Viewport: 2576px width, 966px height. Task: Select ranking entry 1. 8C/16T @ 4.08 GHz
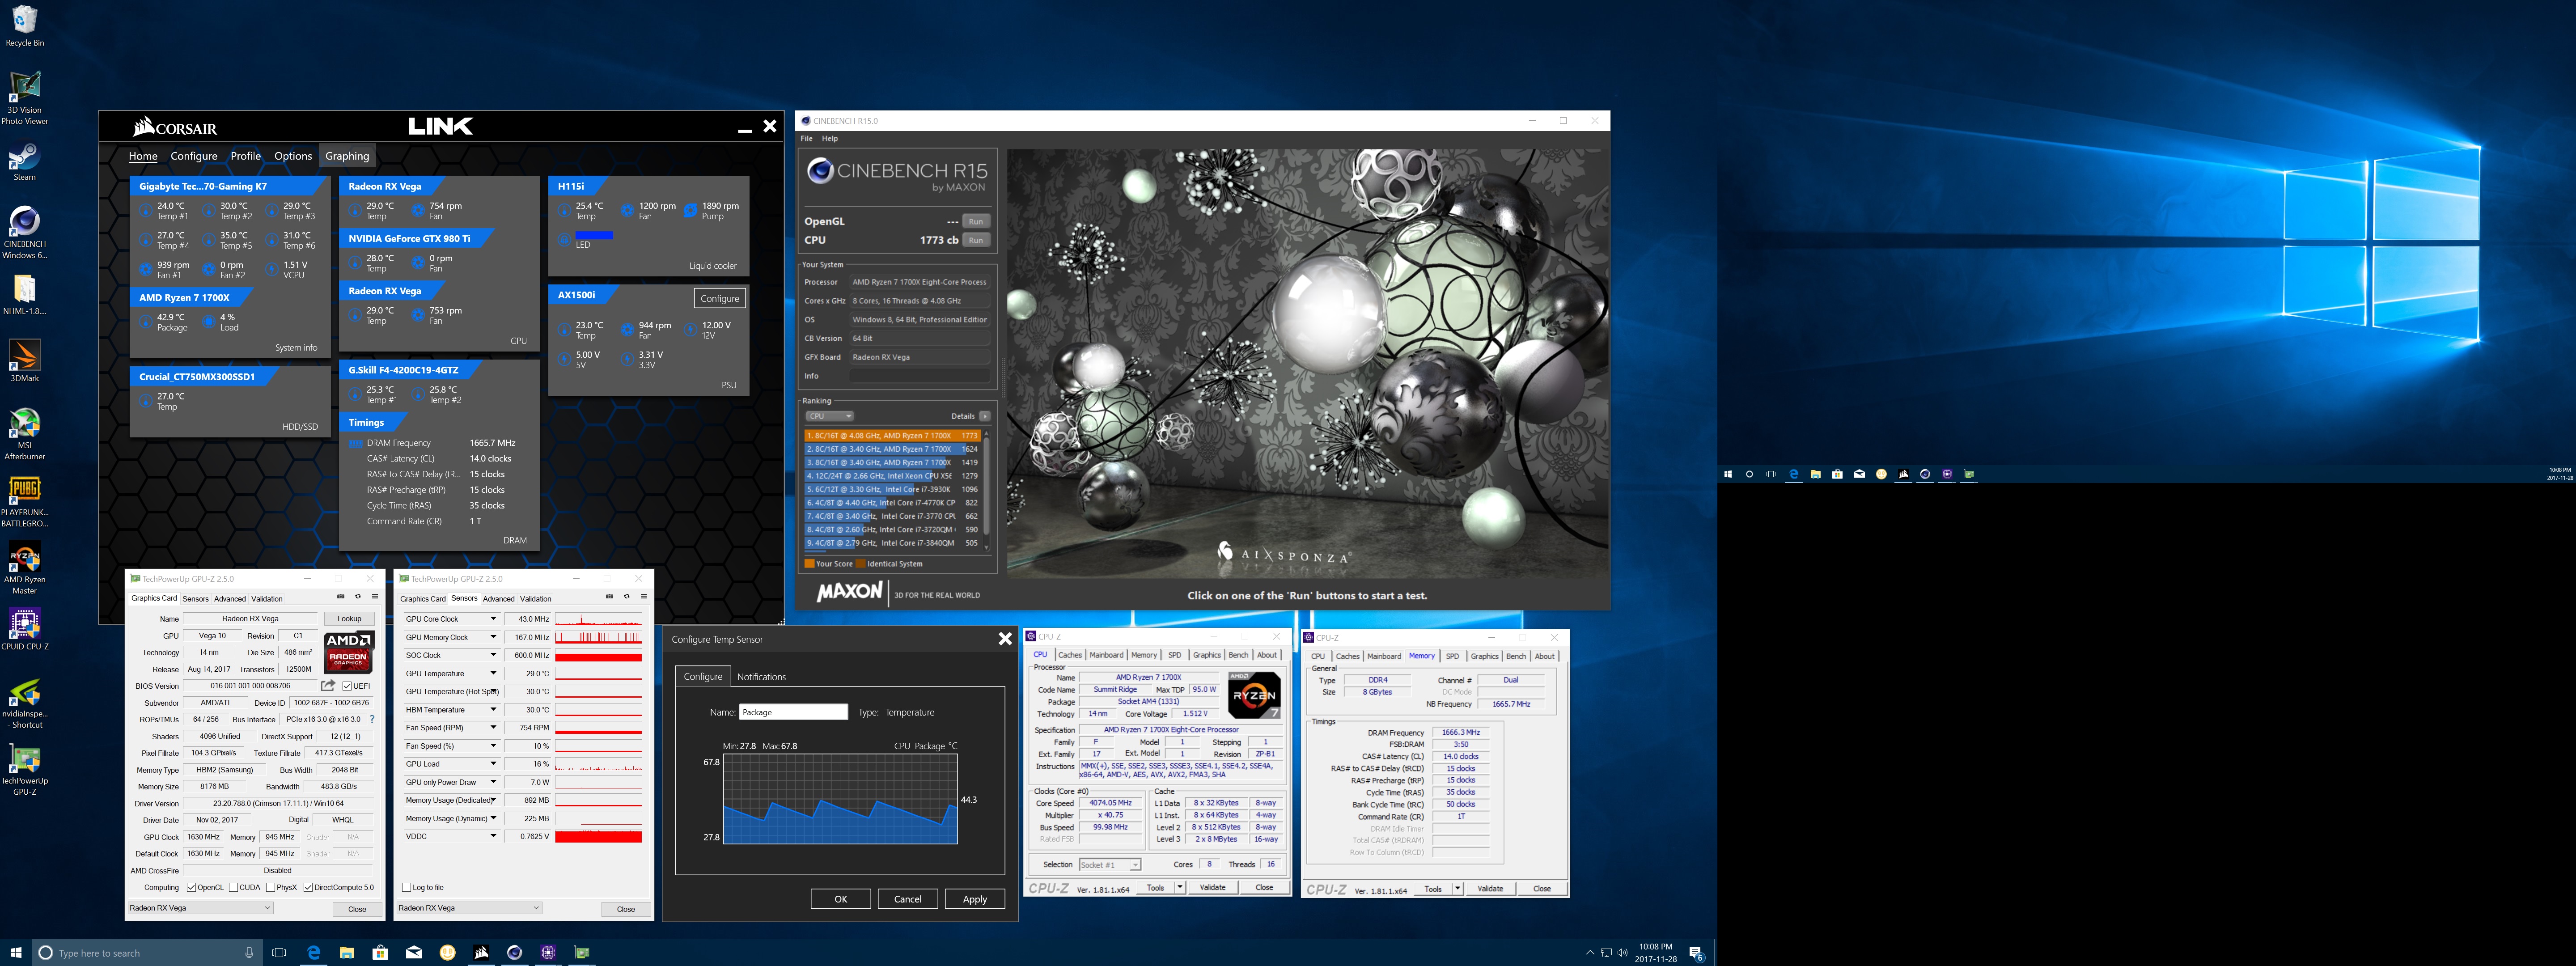pos(893,436)
